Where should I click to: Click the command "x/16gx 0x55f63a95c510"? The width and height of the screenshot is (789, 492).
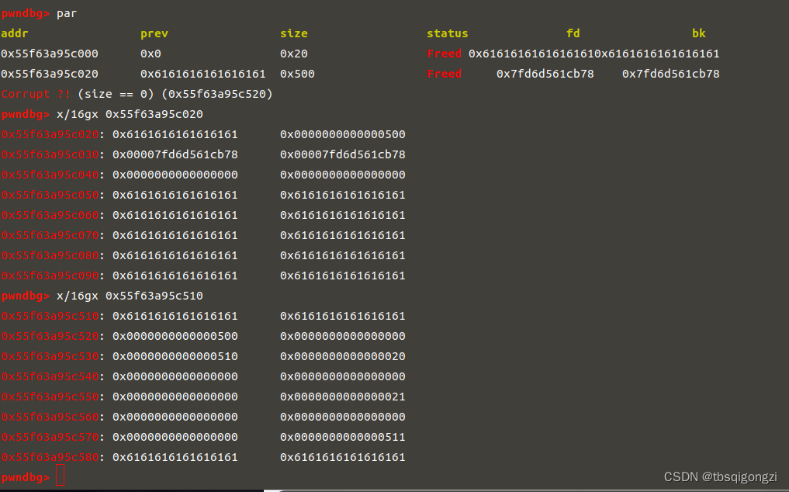coord(130,296)
